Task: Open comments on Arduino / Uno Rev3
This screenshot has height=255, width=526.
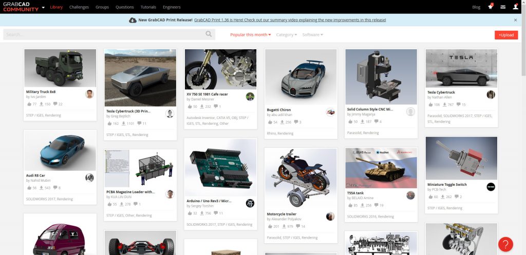Action: pos(216,213)
